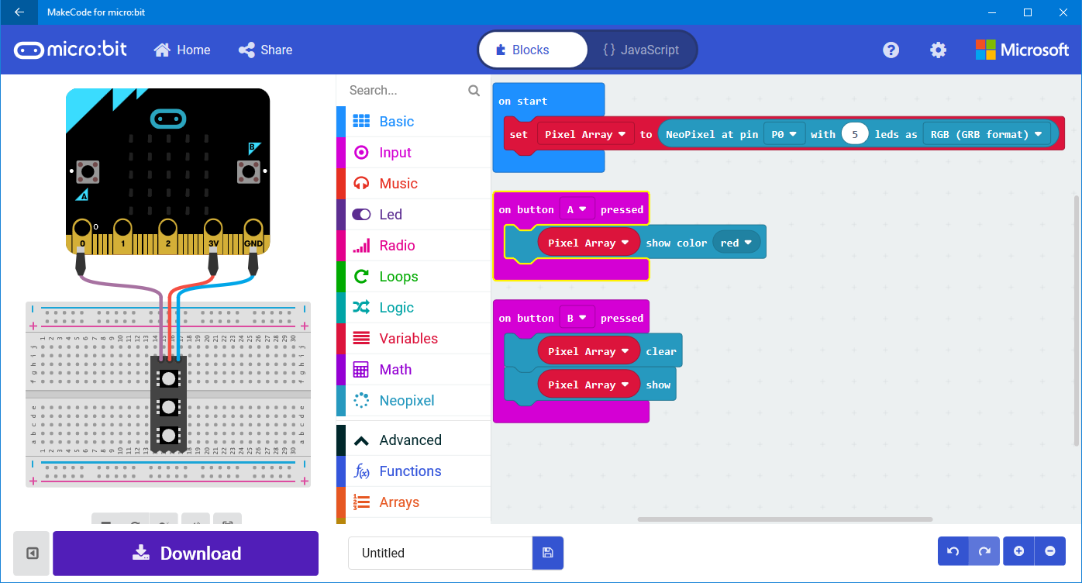Click the Neopixel category icon
Screen dimensions: 1082x583
[361, 400]
